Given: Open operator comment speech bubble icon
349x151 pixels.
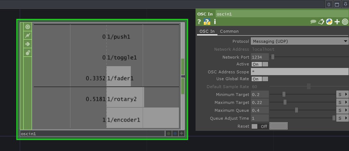Looking at the screenshot, I should [x=313, y=22].
